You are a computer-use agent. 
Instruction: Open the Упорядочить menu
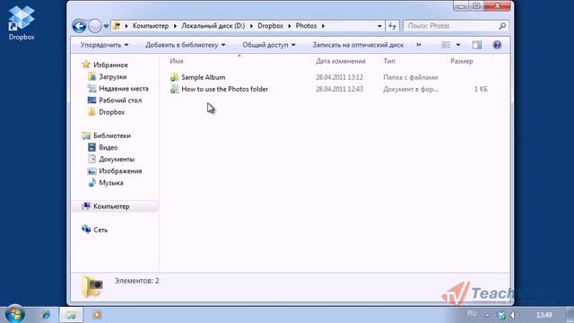[x=104, y=45]
